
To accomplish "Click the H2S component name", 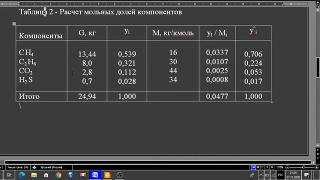I will (x=25, y=80).
